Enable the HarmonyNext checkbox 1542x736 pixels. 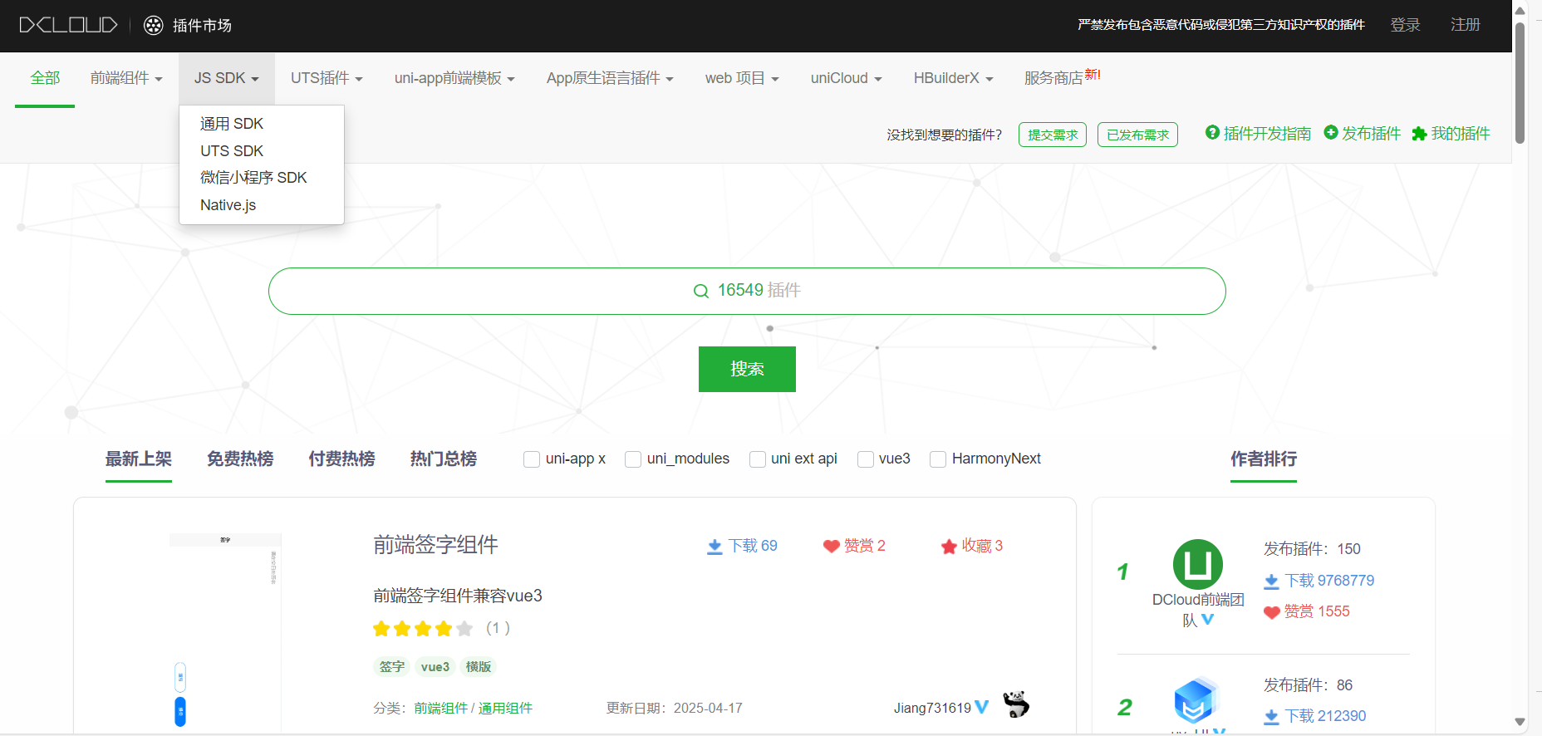point(938,459)
